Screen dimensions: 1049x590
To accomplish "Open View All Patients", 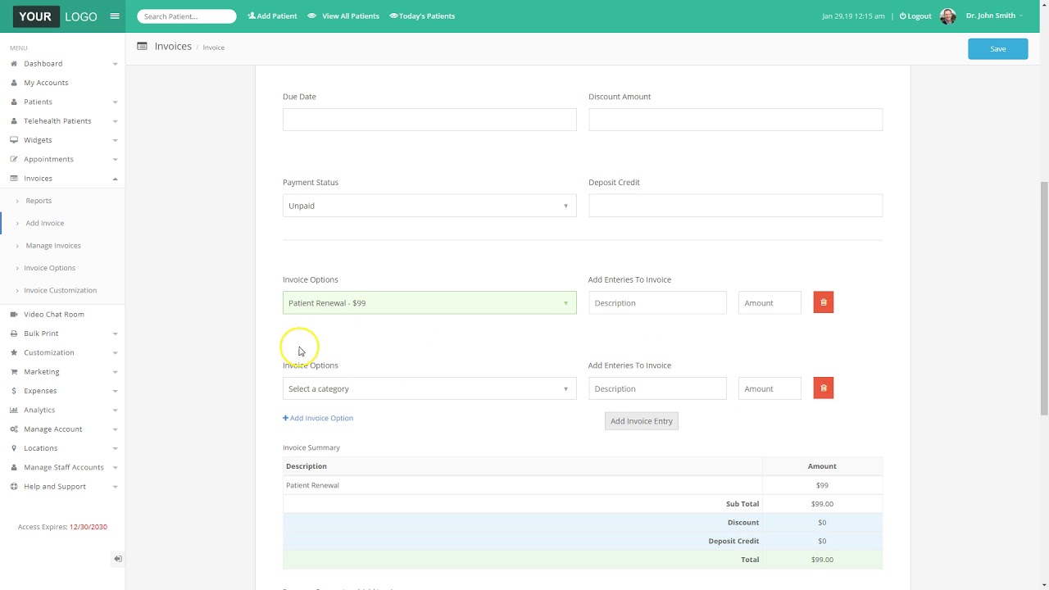I will tap(343, 16).
